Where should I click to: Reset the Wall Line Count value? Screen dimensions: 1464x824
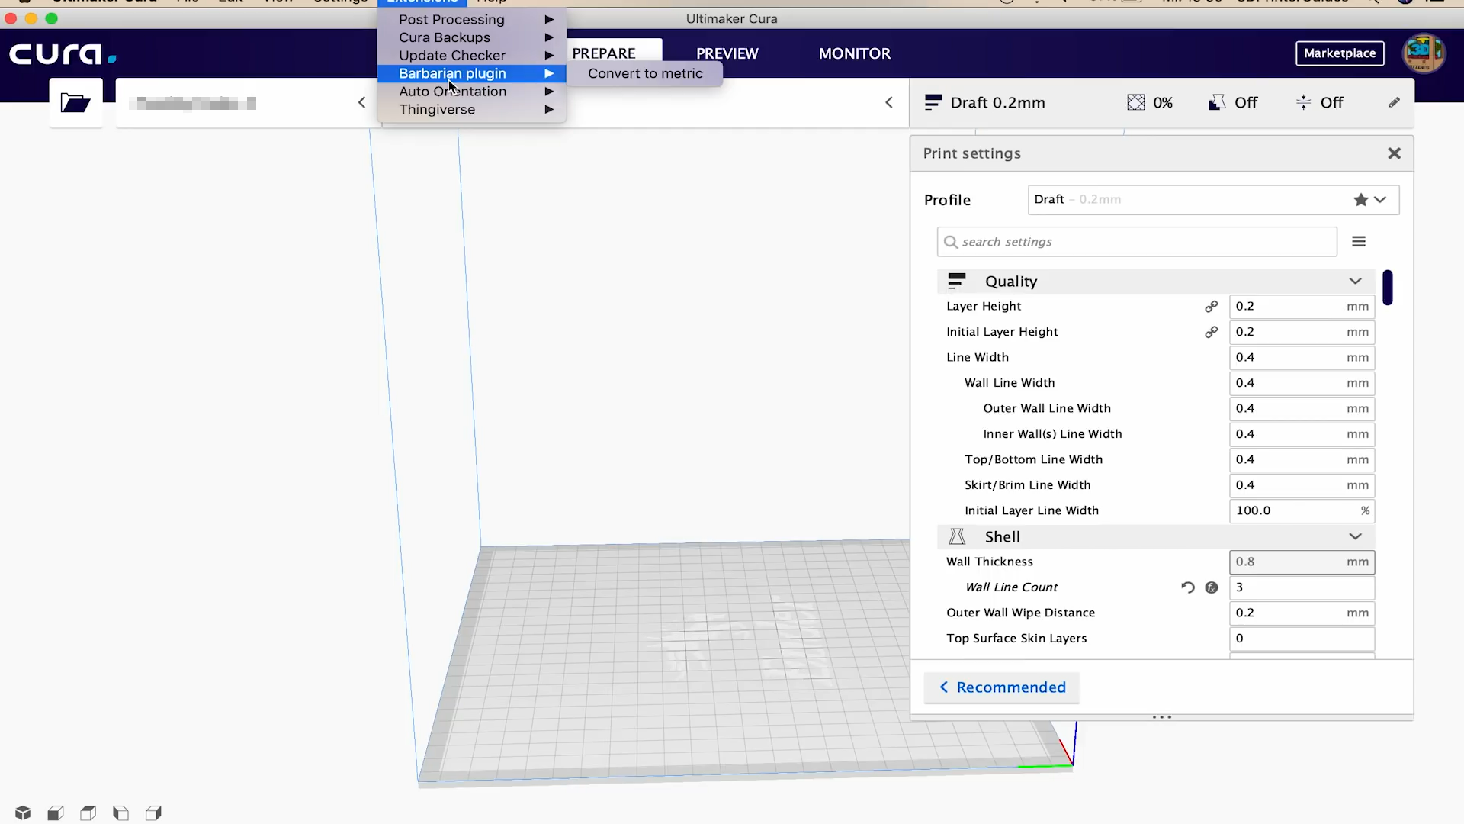click(1187, 587)
